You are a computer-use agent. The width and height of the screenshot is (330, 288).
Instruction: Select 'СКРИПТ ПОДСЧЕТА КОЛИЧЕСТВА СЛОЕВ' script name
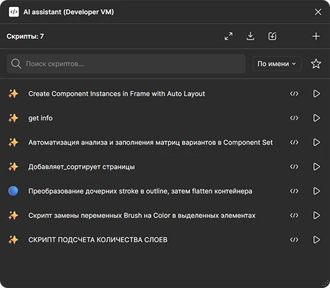(x=98, y=240)
